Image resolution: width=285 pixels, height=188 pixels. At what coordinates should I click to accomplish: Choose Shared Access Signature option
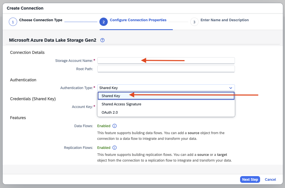coord(121,104)
